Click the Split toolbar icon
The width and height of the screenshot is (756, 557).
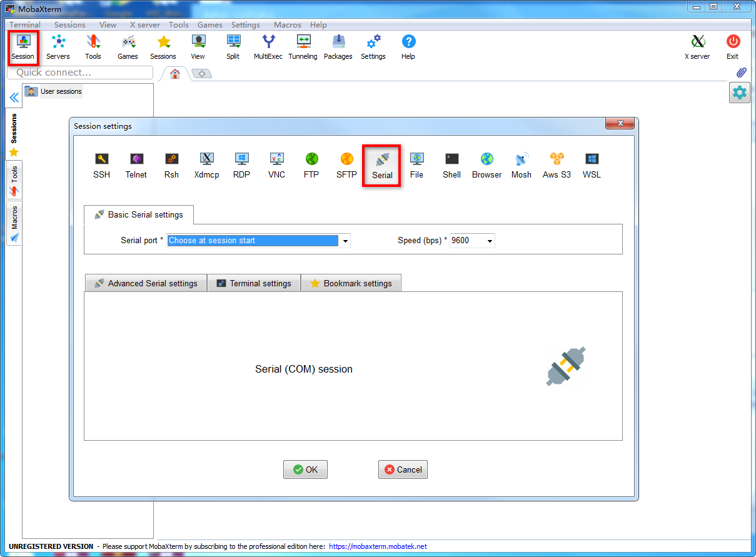[x=233, y=47]
